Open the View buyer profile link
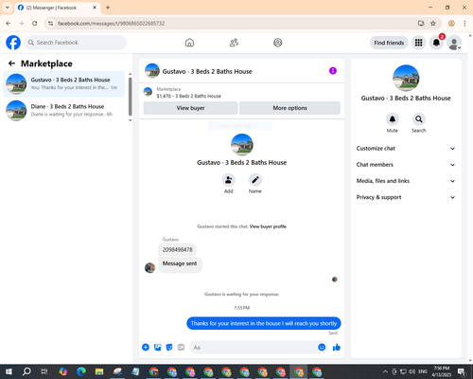The height and width of the screenshot is (379, 473). pos(268,226)
